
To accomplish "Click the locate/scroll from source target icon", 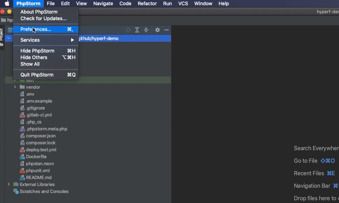I will click(x=128, y=30).
